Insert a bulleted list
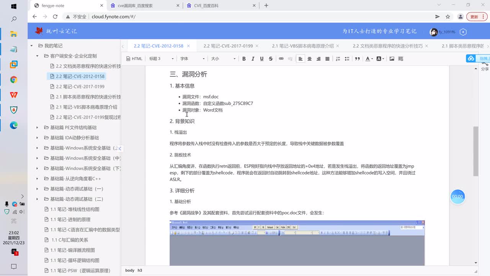The image size is (490, 276). [x=347, y=59]
